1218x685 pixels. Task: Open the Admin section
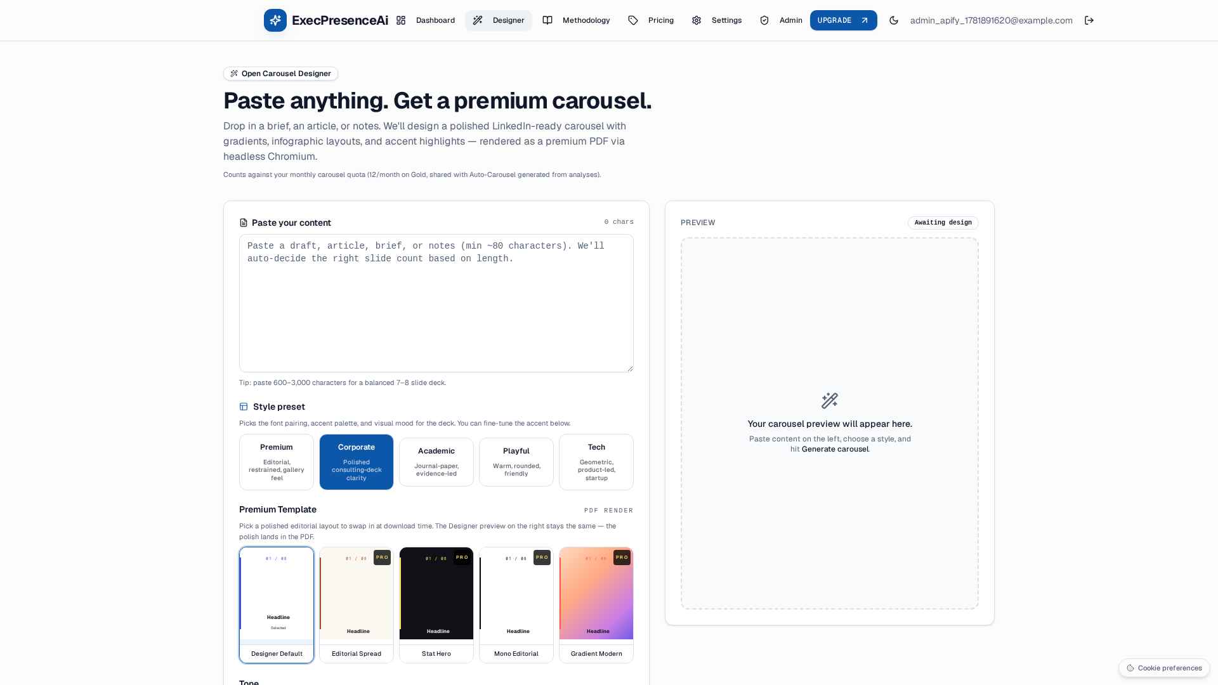point(781,20)
